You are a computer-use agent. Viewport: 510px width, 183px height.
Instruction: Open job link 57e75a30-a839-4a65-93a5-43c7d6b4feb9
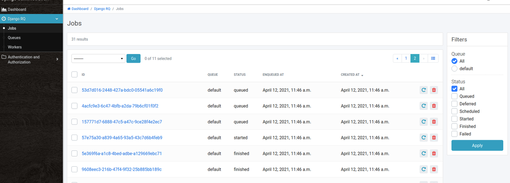122,138
